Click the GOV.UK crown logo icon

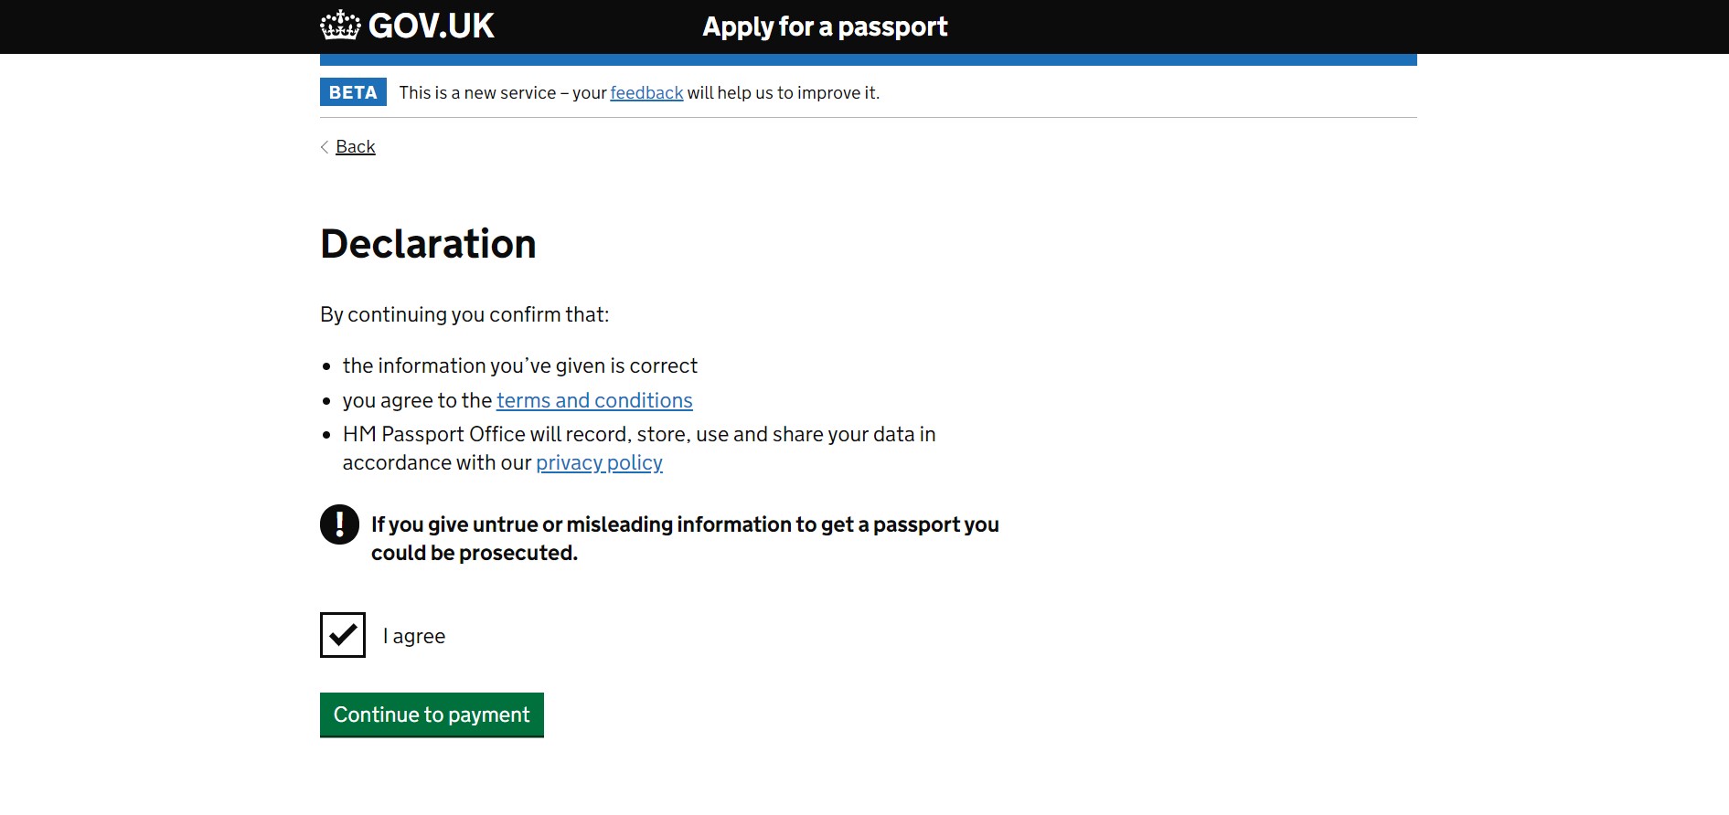pos(340,26)
